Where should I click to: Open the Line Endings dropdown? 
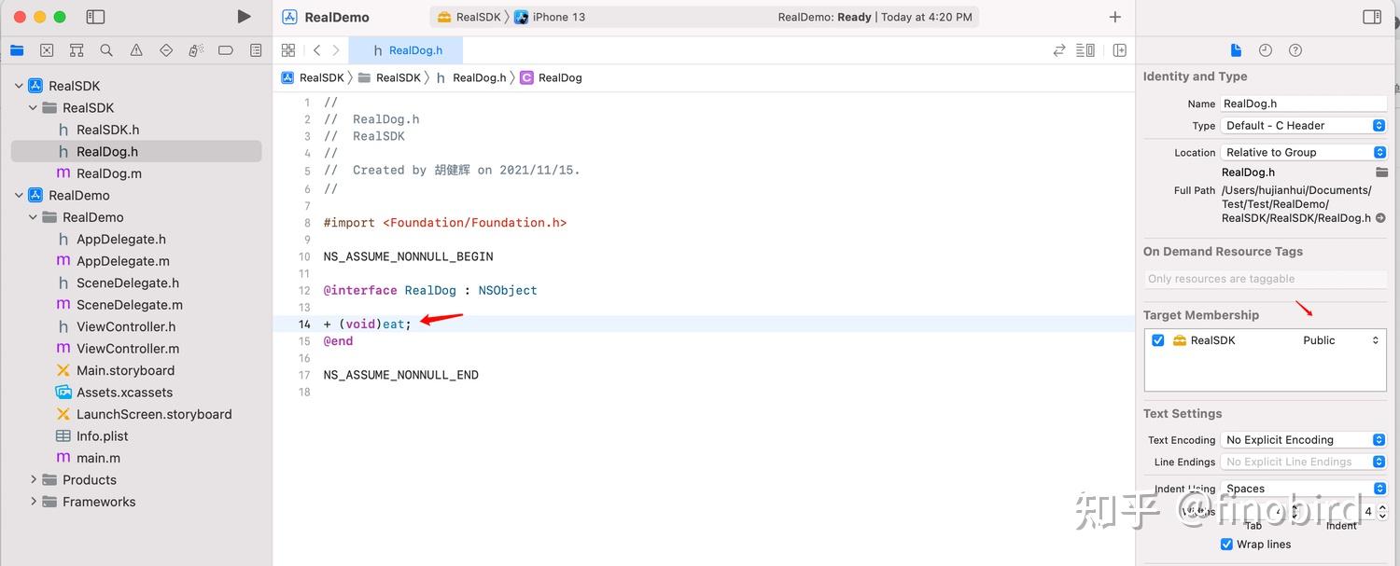point(1304,462)
